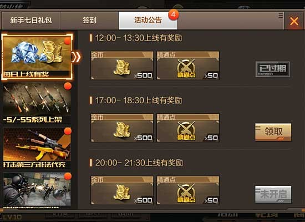Screen dimensions: 305x222
Task: Click gold coins icon in 17:00-18:30 reward
Action: click(122, 130)
